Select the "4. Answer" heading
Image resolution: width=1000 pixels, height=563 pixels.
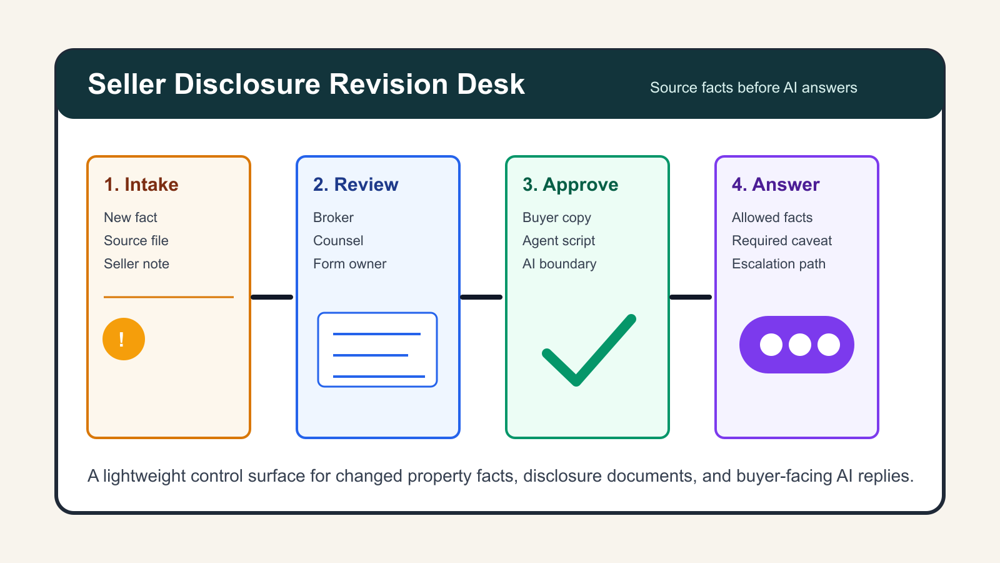[776, 185]
